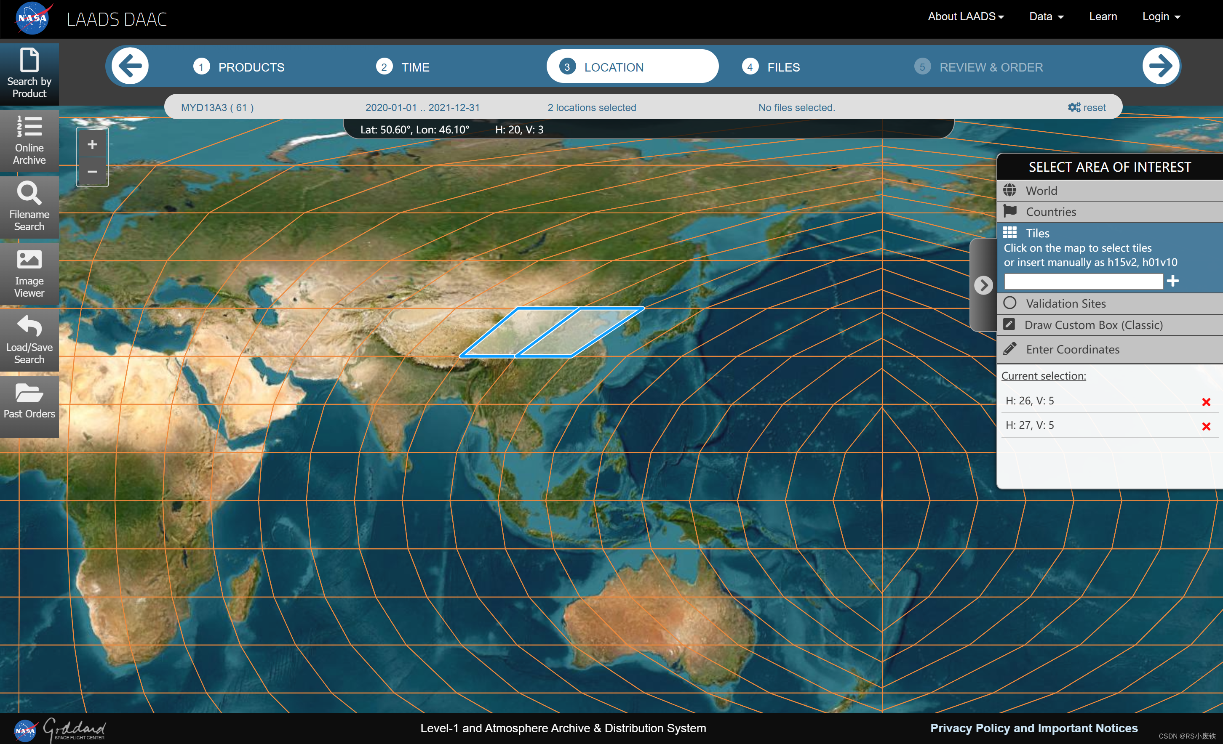Click the Current selection heading
This screenshot has width=1223, height=744.
pyautogui.click(x=1043, y=375)
